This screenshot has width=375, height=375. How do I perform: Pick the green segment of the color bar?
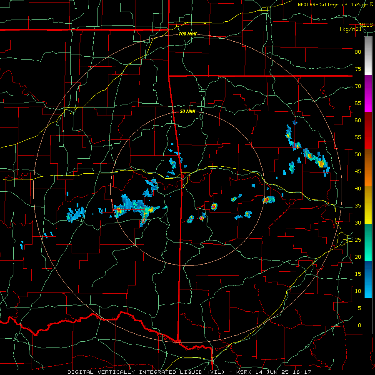click(368, 242)
